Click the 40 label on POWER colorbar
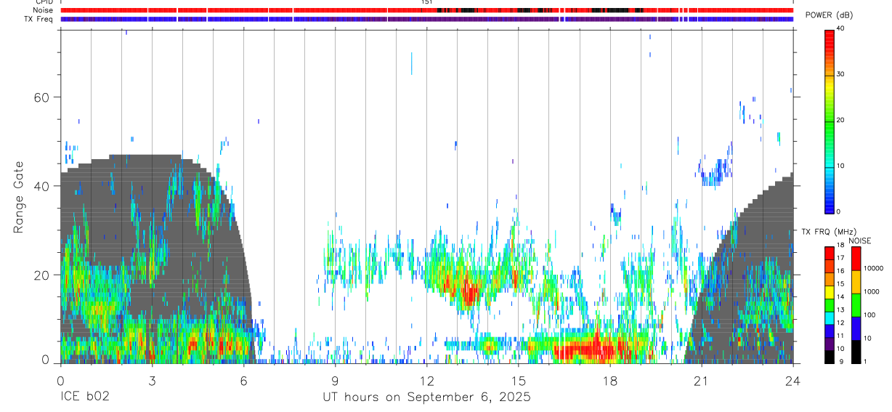 [841, 29]
